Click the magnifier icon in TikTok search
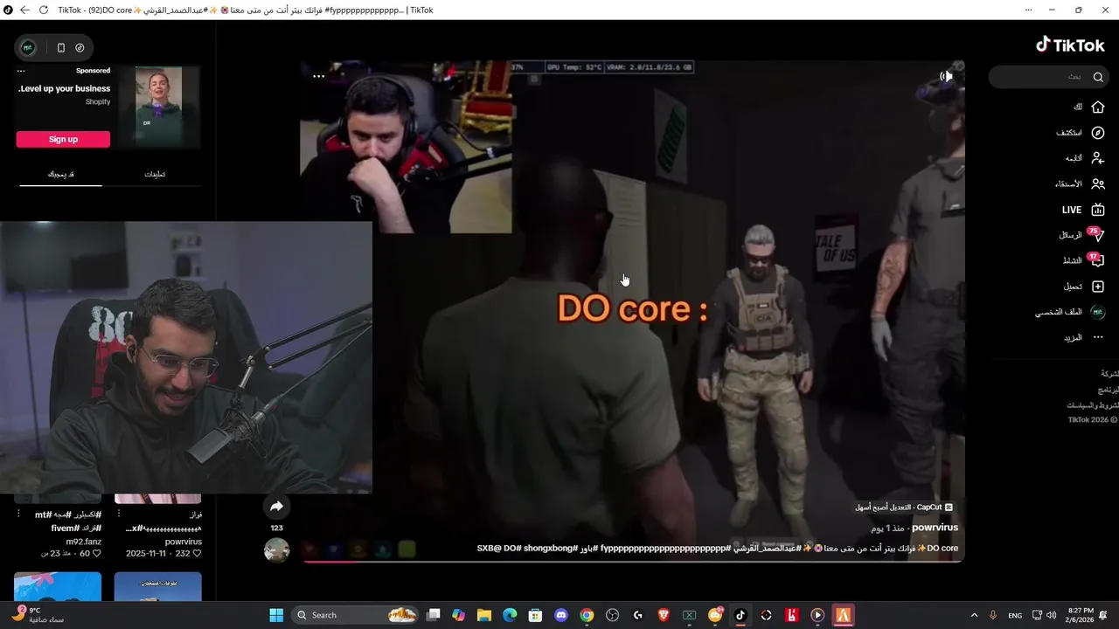The height and width of the screenshot is (629, 1119). point(1098,77)
